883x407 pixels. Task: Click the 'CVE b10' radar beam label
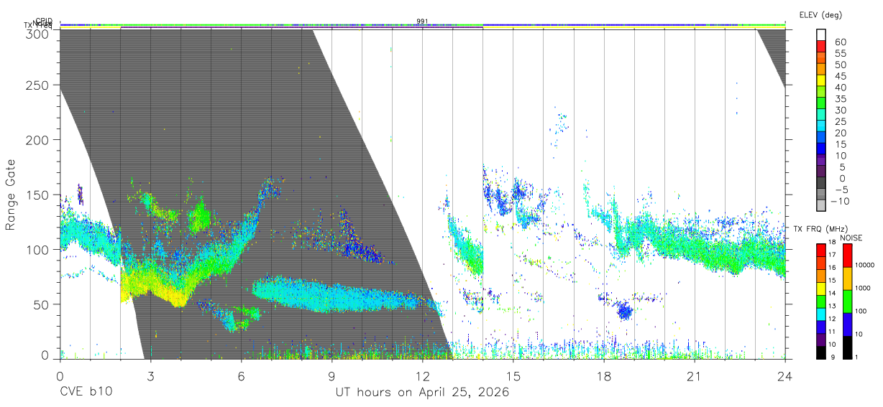[86, 393]
